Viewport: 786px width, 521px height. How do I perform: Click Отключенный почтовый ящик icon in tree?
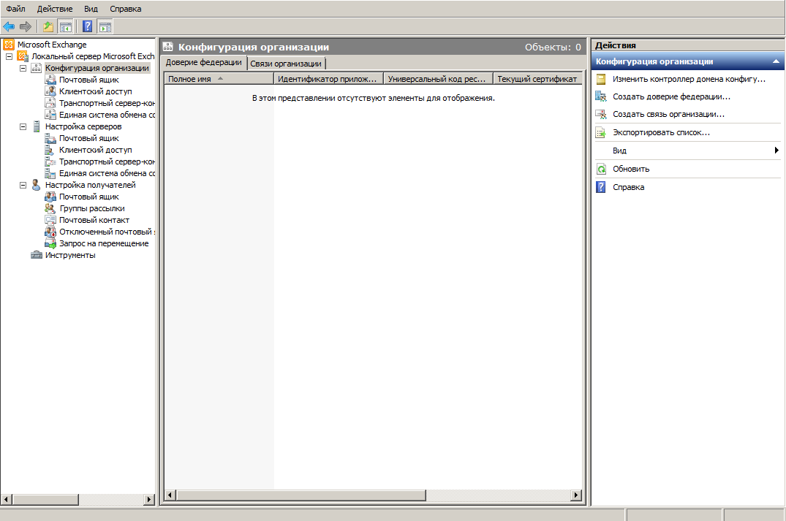(50, 232)
